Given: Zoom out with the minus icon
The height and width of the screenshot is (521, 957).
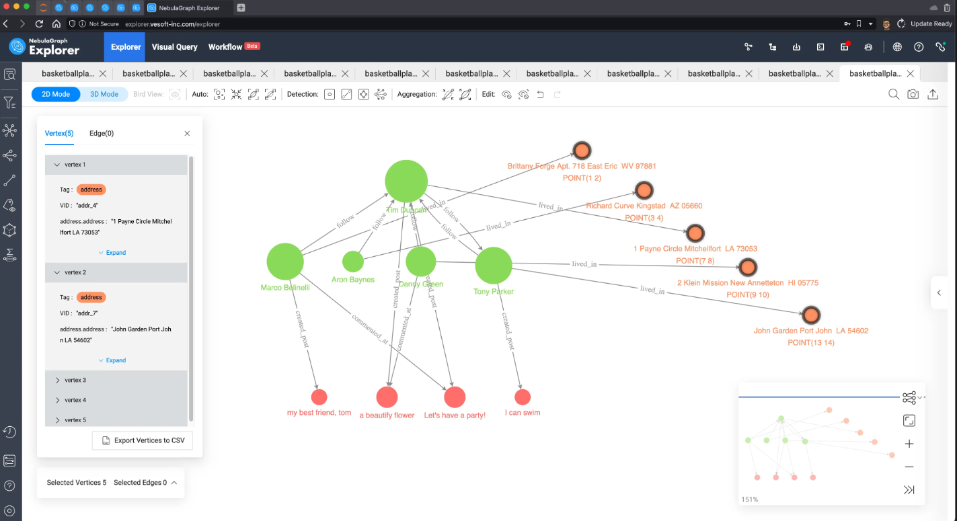Looking at the screenshot, I should (x=909, y=467).
